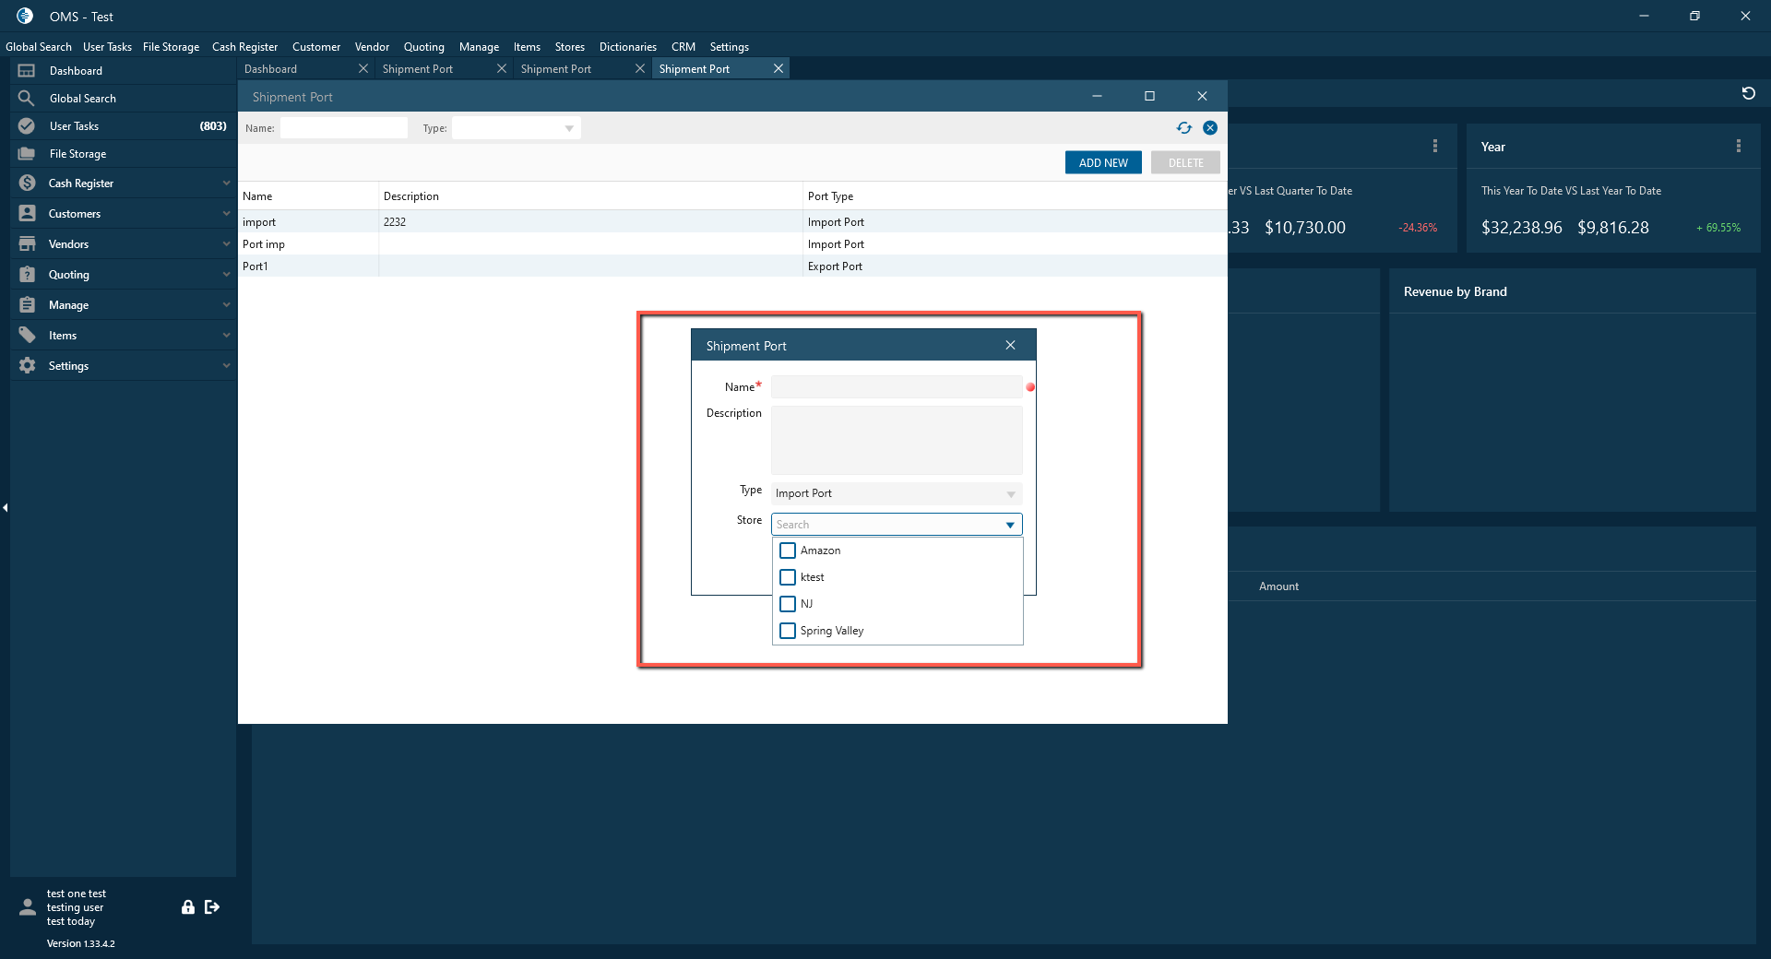Image resolution: width=1771 pixels, height=959 pixels.
Task: Click the Settings gear icon in sidebar
Action: tap(28, 366)
